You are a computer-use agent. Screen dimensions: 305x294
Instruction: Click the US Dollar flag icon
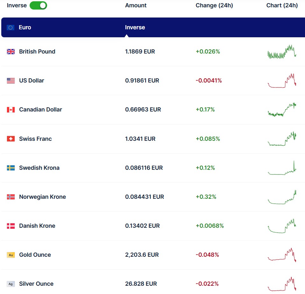(x=11, y=81)
